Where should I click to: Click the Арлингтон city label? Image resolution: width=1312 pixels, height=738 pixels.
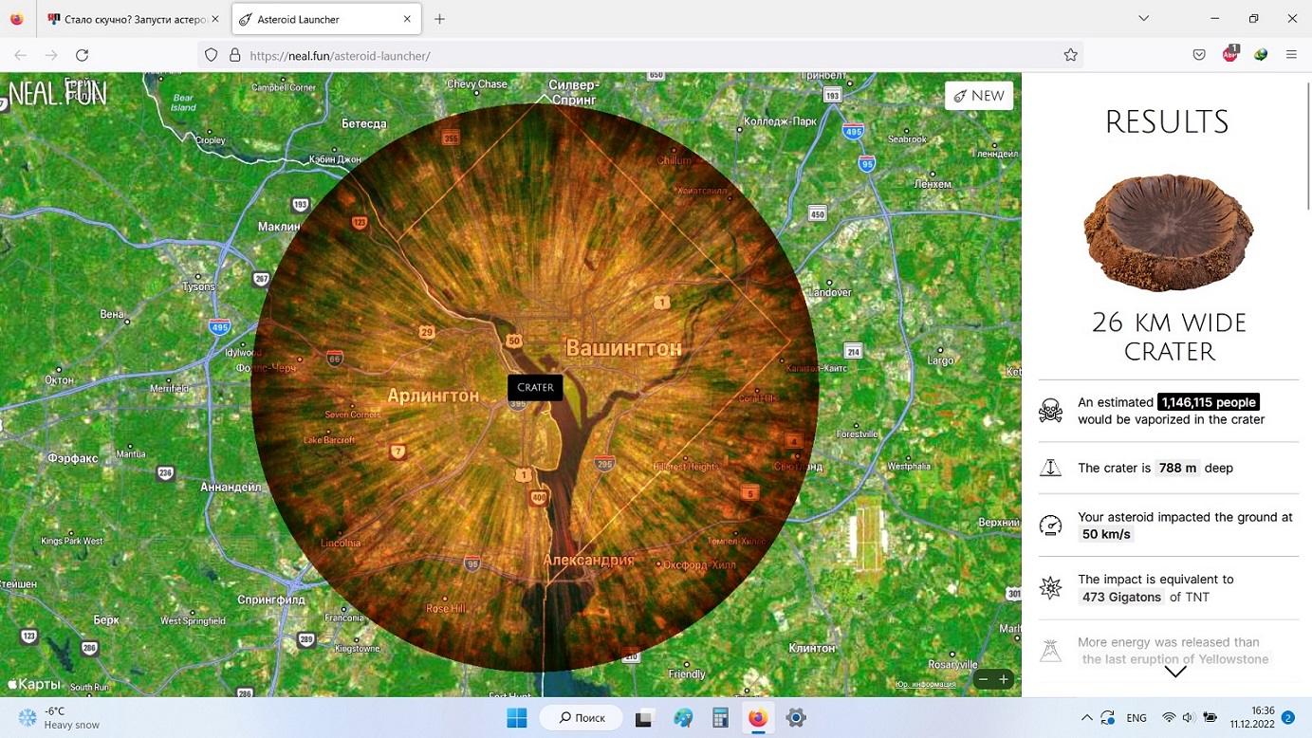click(x=433, y=396)
